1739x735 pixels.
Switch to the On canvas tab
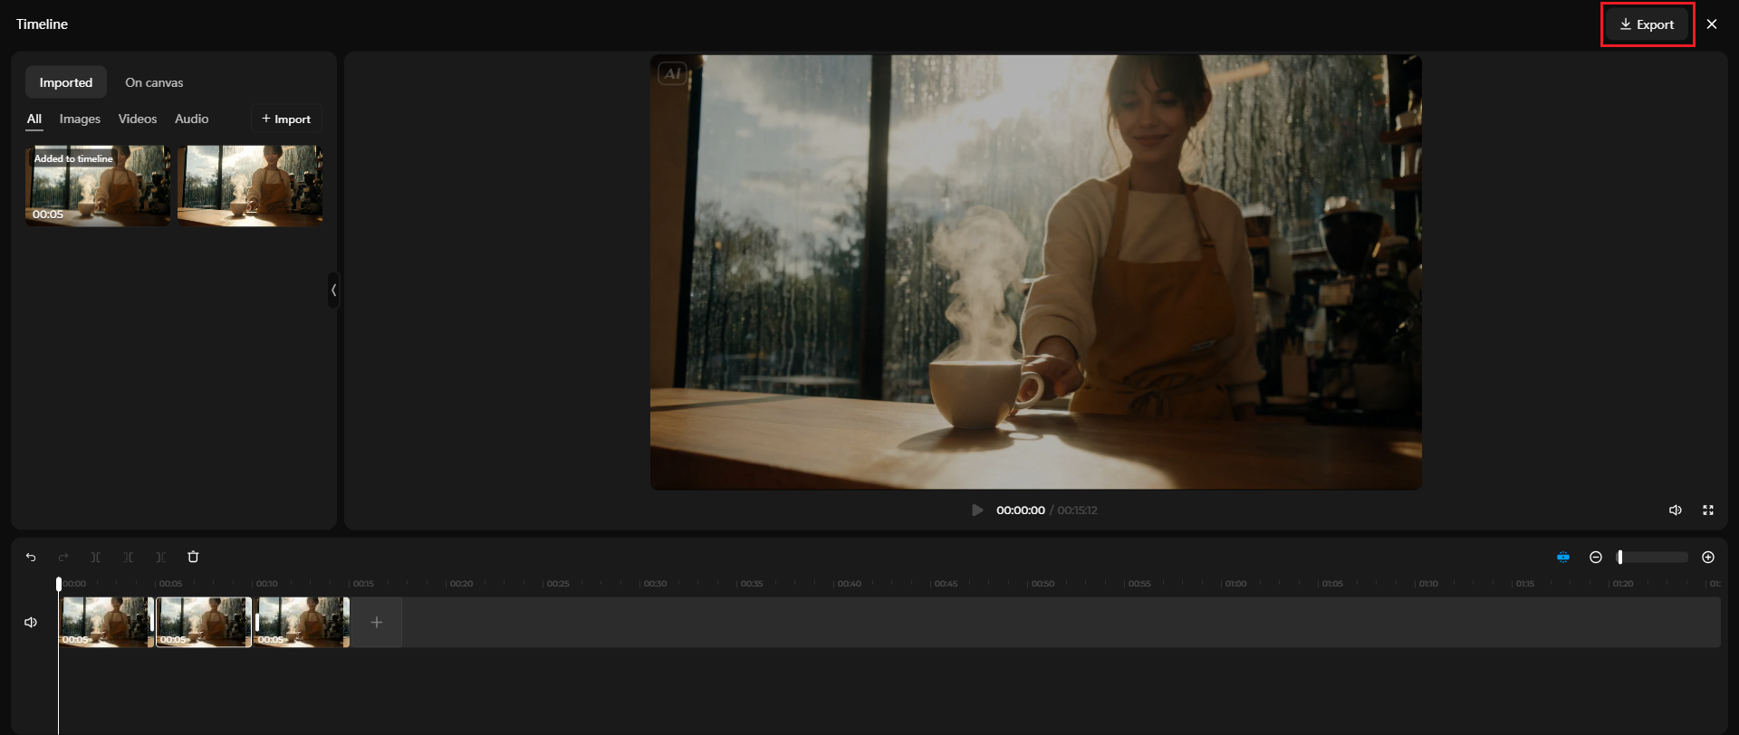point(154,82)
